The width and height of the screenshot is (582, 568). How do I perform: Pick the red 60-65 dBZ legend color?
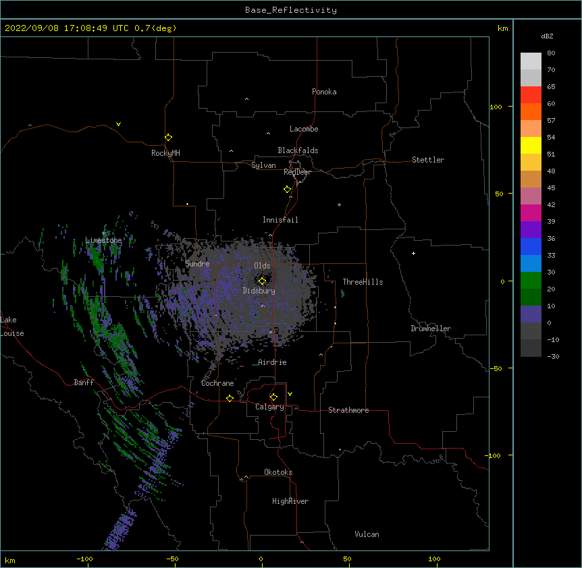pos(531,94)
